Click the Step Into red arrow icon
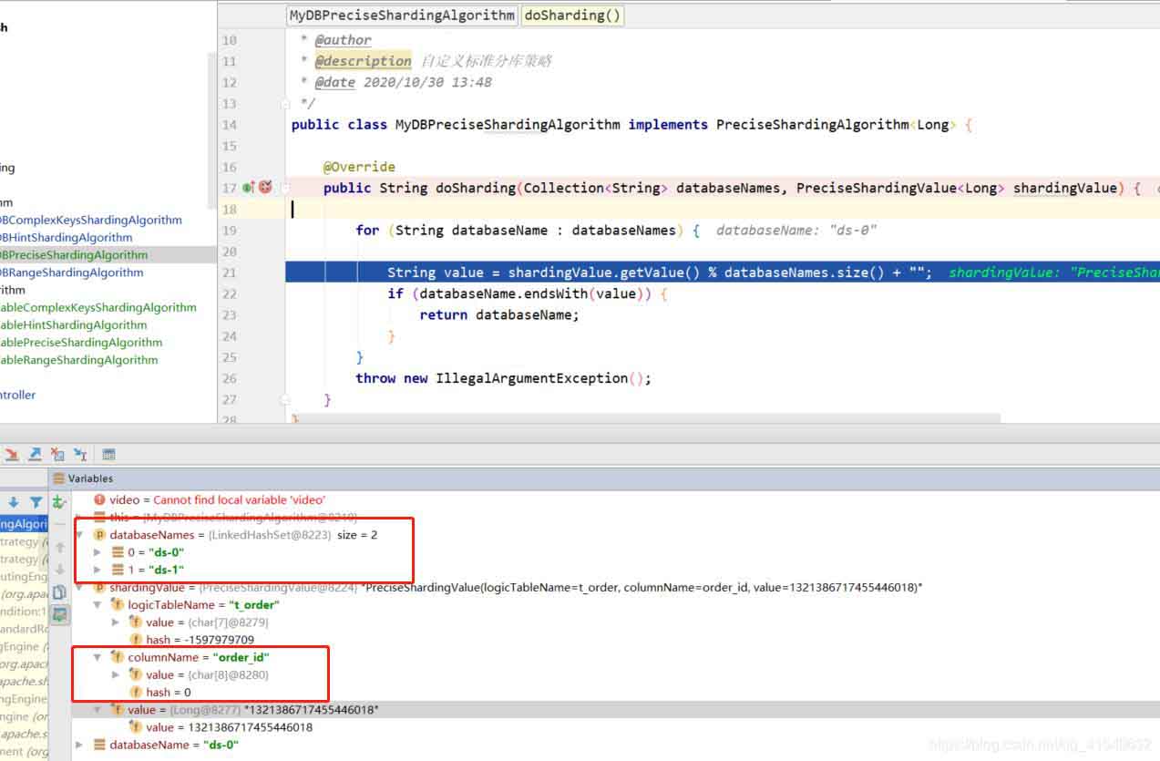 pyautogui.click(x=12, y=454)
